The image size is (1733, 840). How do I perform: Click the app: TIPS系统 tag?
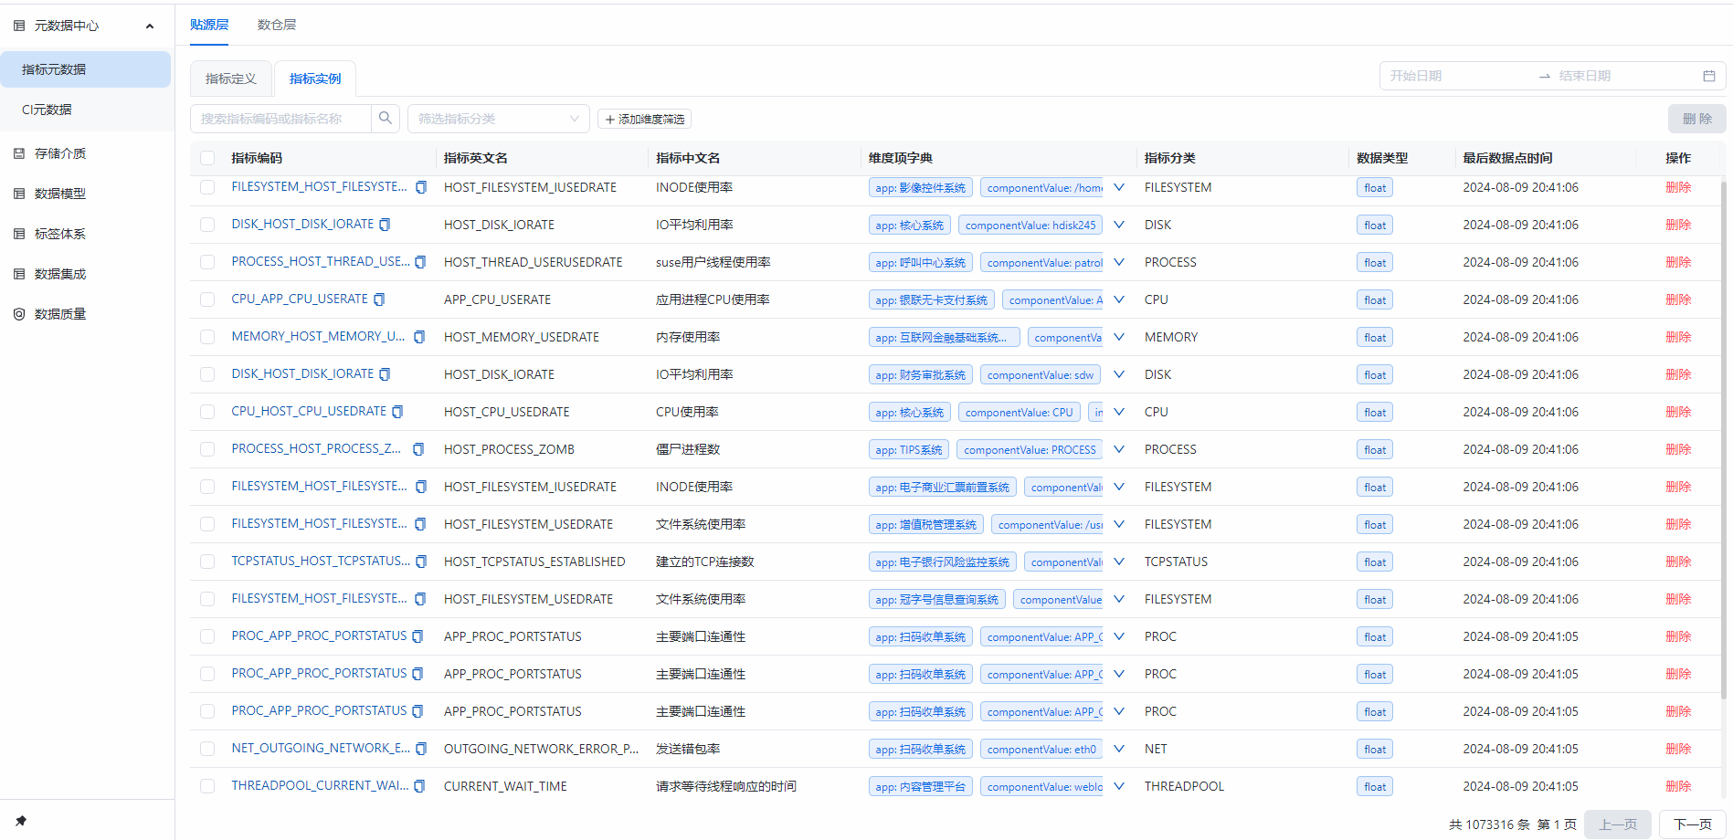[909, 449]
